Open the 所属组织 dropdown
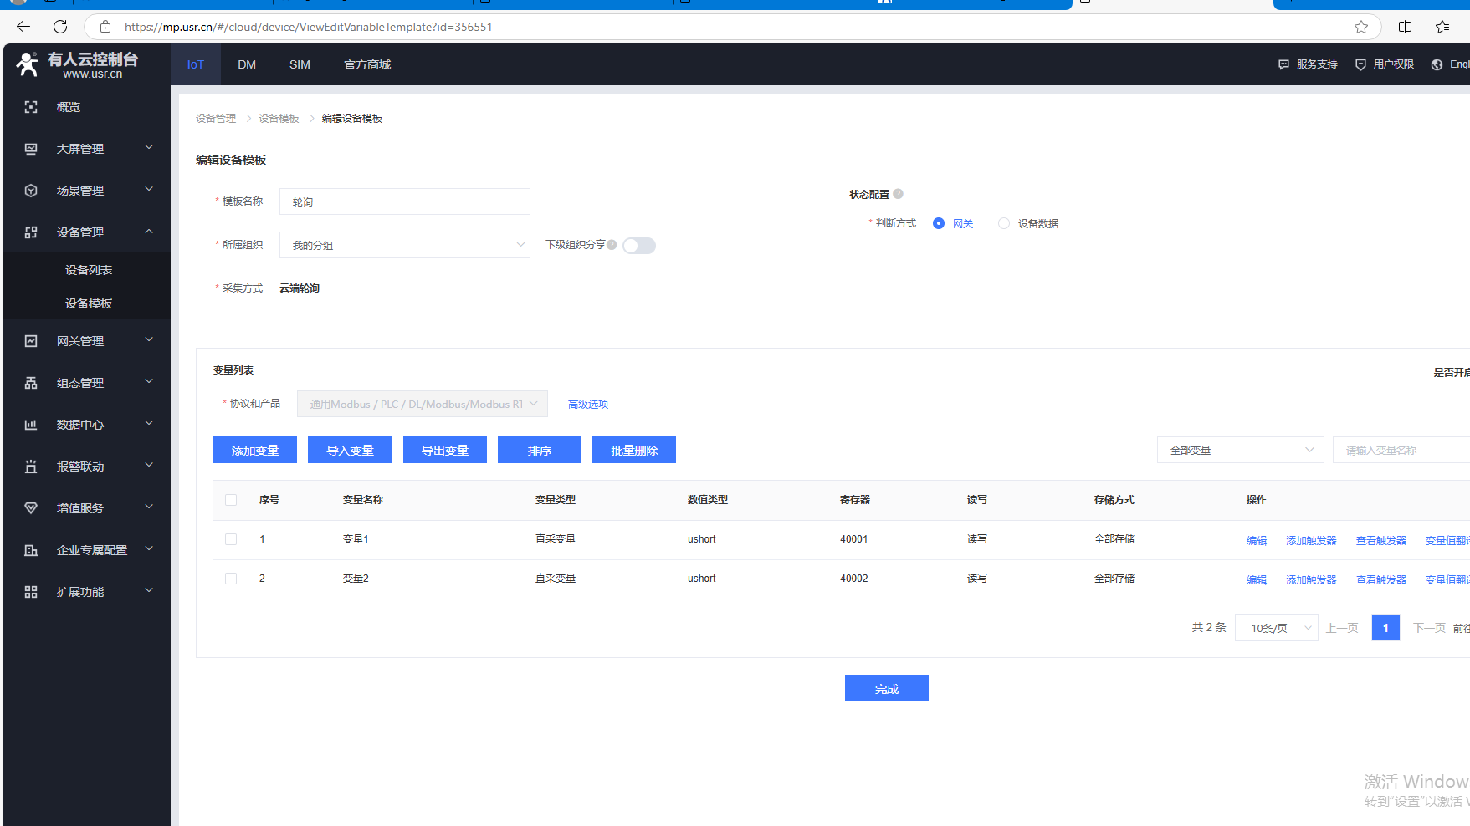Image resolution: width=1470 pixels, height=826 pixels. coord(404,245)
